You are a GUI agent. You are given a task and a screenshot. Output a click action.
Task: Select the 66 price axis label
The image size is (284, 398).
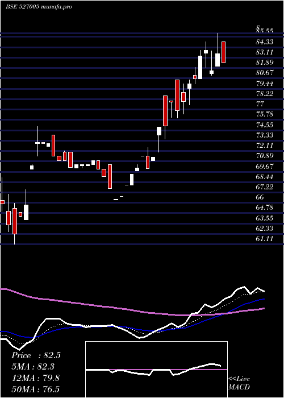coord(260,197)
